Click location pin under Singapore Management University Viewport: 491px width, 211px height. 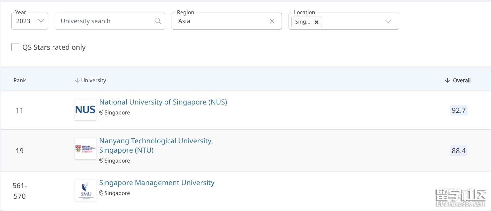coord(101,193)
